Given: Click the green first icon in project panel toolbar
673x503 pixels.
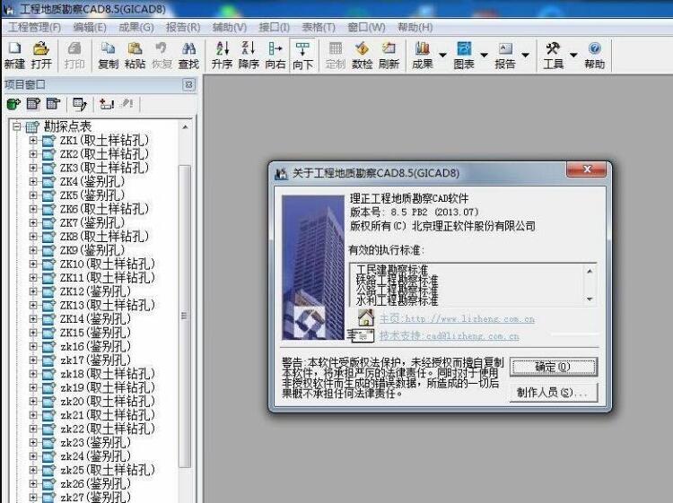Looking at the screenshot, I should (x=13, y=104).
